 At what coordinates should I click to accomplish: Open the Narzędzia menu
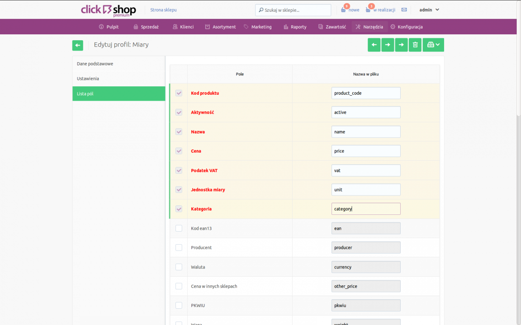point(369,27)
